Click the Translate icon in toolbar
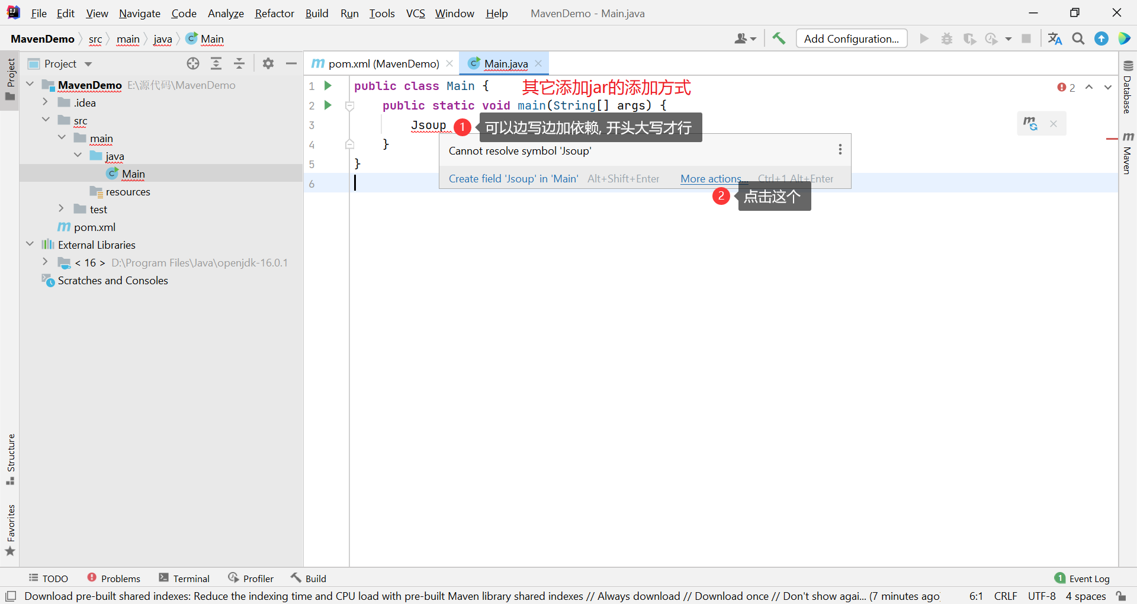The width and height of the screenshot is (1137, 604). 1055,38
